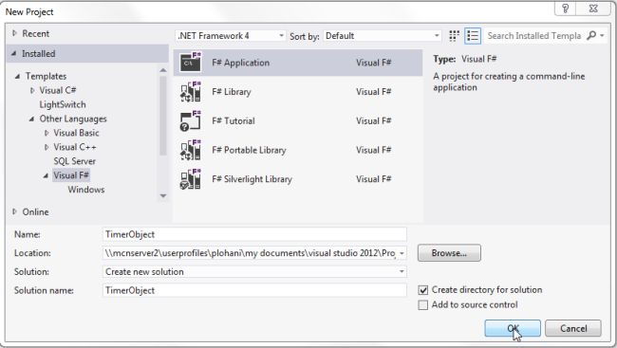This screenshot has width=617, height=348.
Task: Click the Name input field
Action: (254, 234)
